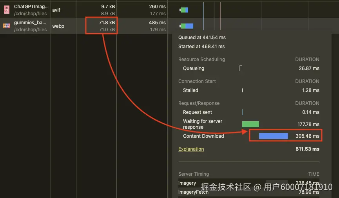Image resolution: width=339 pixels, height=198 pixels.
Task: Click the Waiting for server response label
Action: (203, 124)
